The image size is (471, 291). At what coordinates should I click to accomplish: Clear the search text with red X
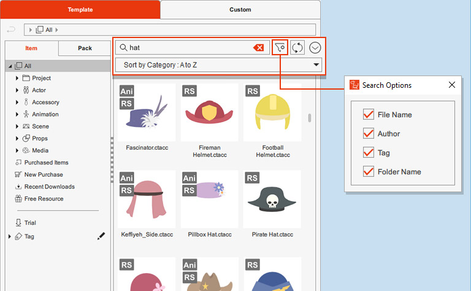[259, 47]
